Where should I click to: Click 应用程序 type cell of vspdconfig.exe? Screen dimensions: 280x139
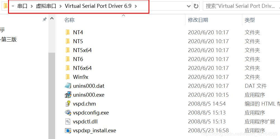pos(255,113)
